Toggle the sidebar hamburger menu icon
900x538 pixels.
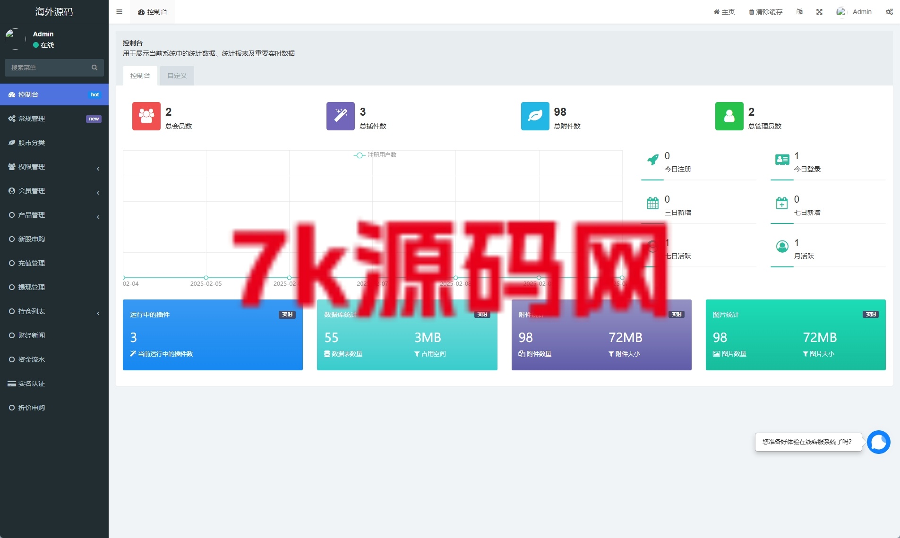119,12
